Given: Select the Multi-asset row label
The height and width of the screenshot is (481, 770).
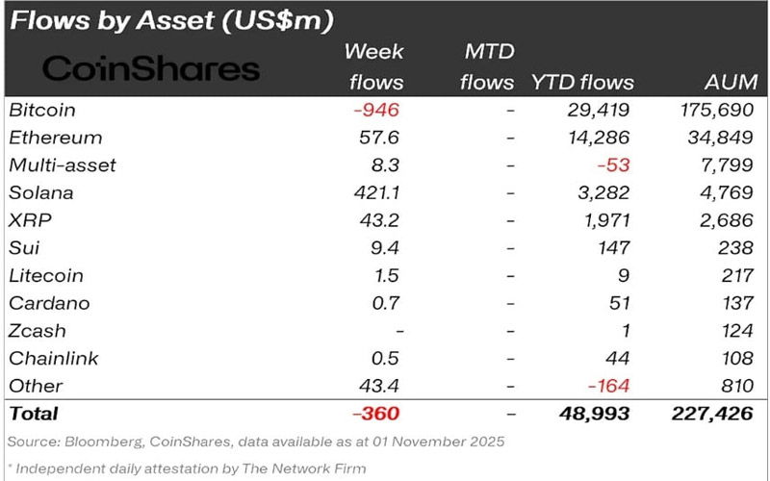Looking at the screenshot, I should pyautogui.click(x=62, y=165).
